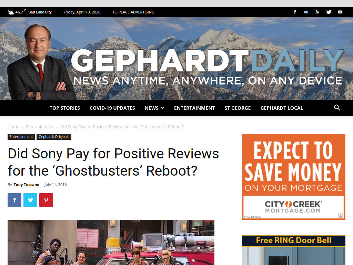Click the email envelope icon in header
The height and width of the screenshot is (265, 353).
coord(306,12)
